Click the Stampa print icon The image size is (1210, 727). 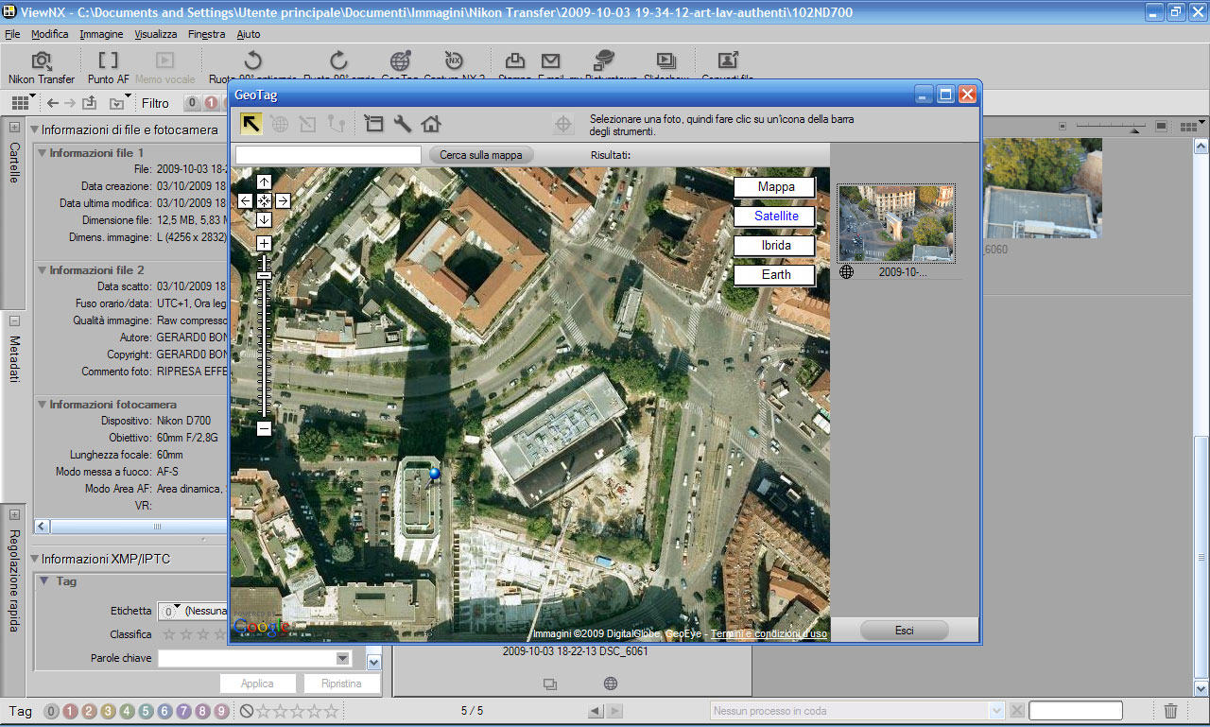[515, 61]
